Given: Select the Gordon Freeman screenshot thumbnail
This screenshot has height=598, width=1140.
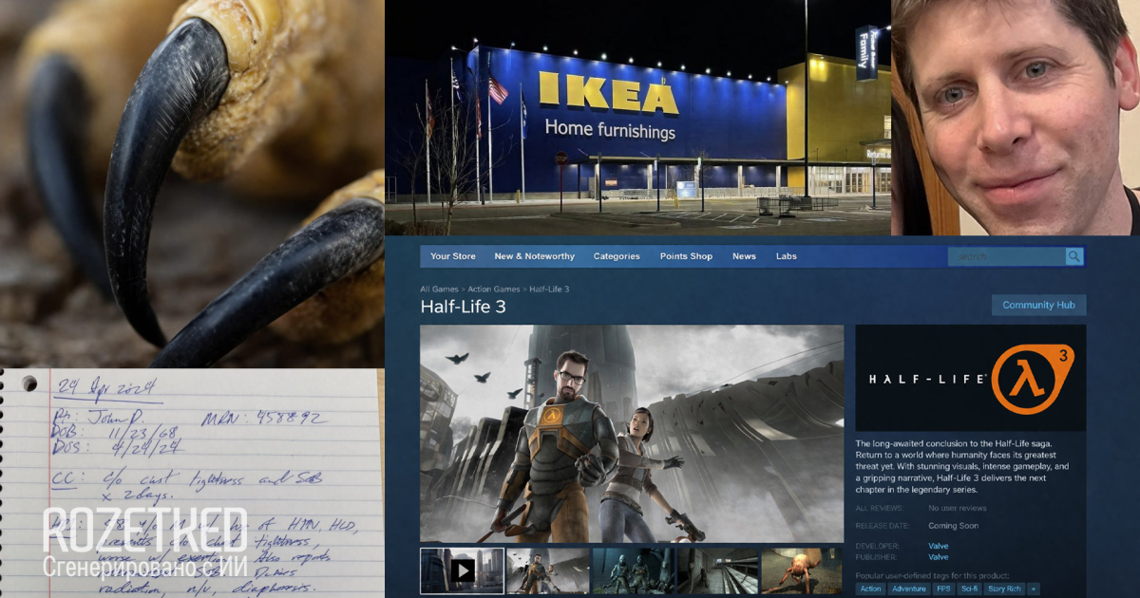Looking at the screenshot, I should [548, 570].
